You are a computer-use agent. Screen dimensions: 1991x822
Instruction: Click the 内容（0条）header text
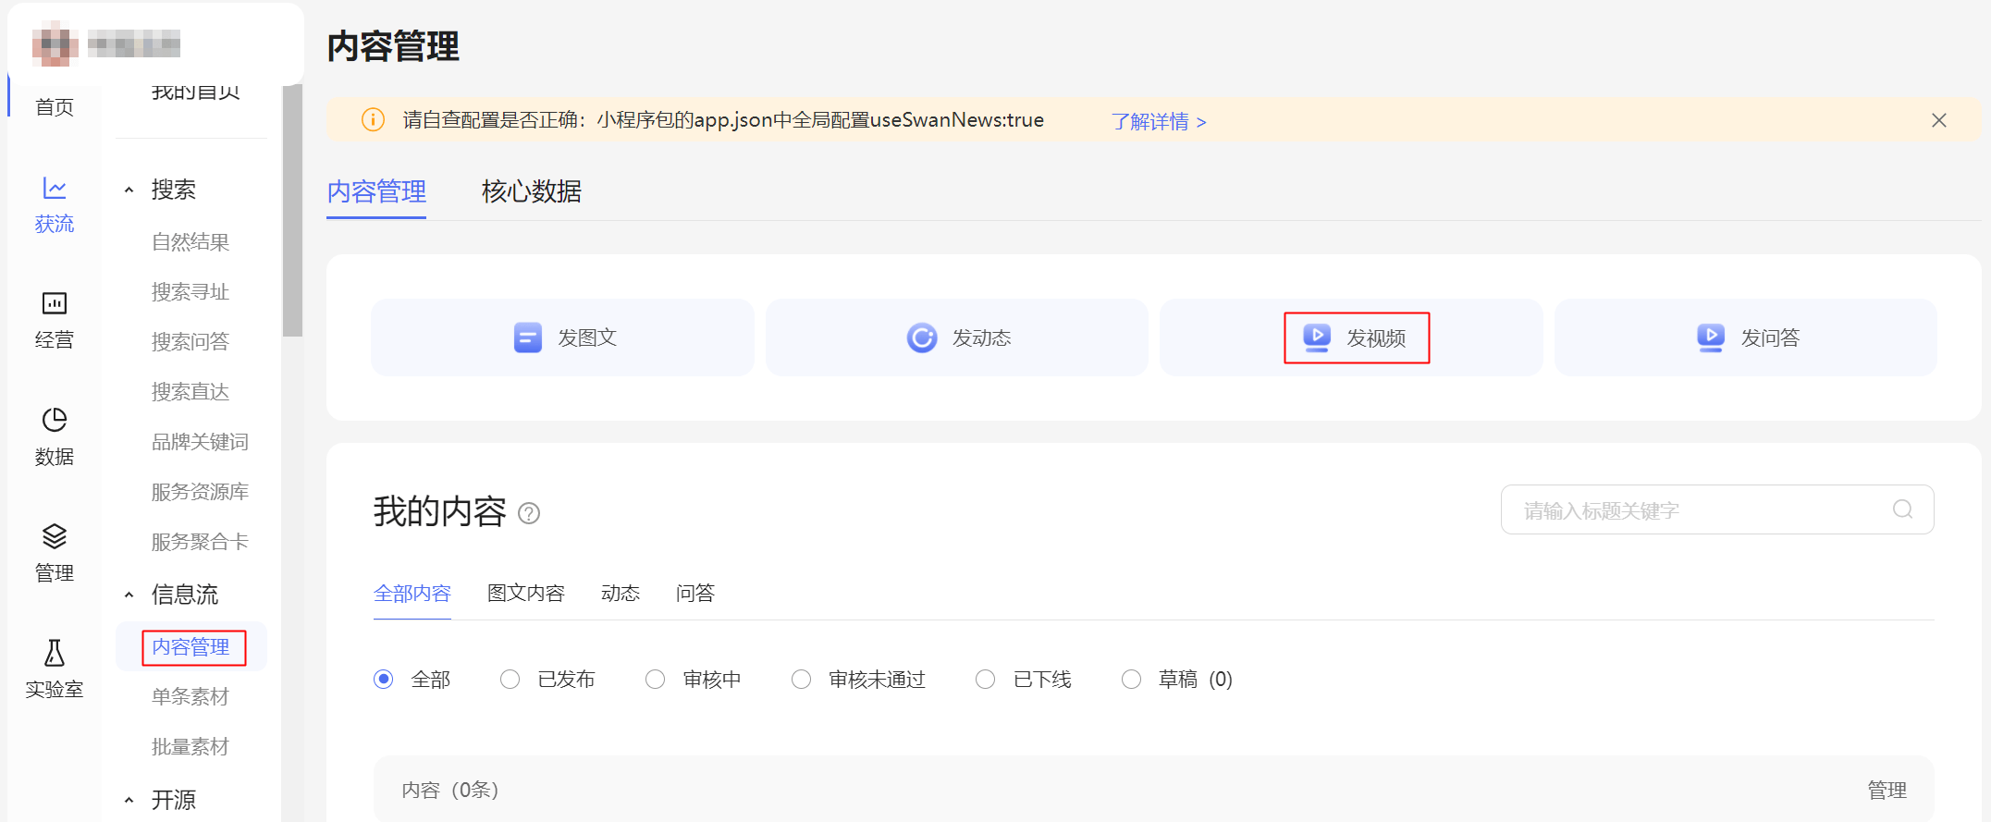point(450,791)
